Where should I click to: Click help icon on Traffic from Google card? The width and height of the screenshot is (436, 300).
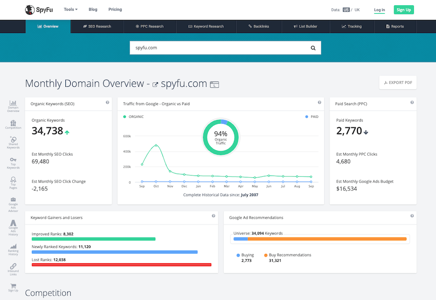[320, 102]
